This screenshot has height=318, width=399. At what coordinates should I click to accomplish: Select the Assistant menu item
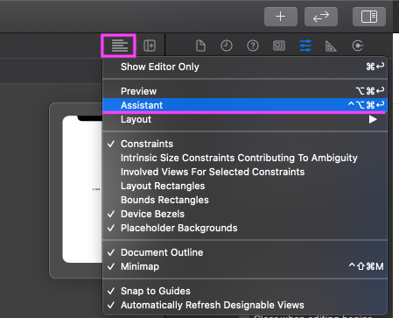[x=245, y=105]
